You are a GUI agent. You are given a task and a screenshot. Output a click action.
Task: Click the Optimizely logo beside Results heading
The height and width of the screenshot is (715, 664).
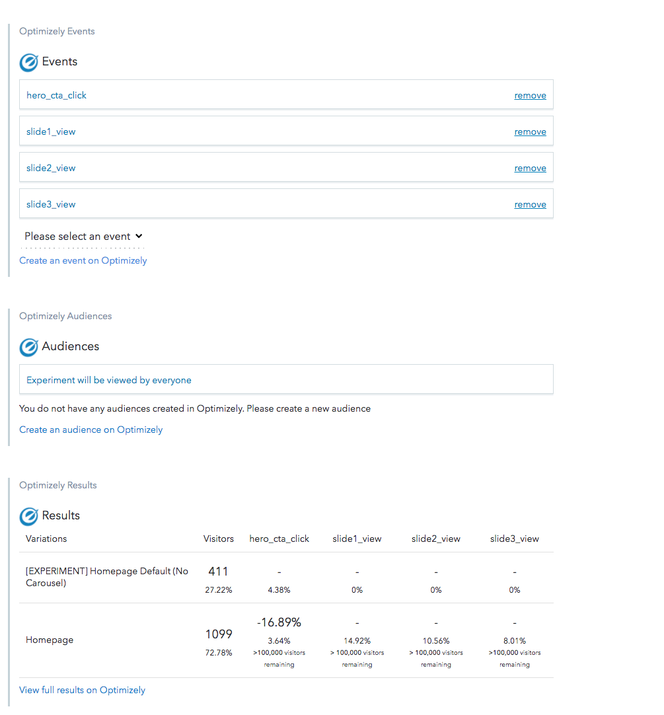28,517
